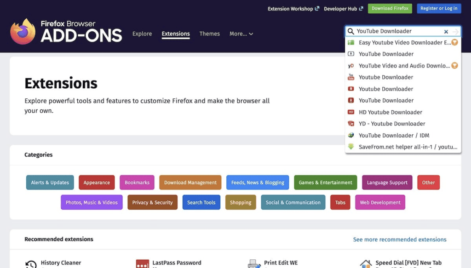Click the Firefox Browser ADD-ONS wordmark
Screen dimensions: 471x268
click(81, 32)
